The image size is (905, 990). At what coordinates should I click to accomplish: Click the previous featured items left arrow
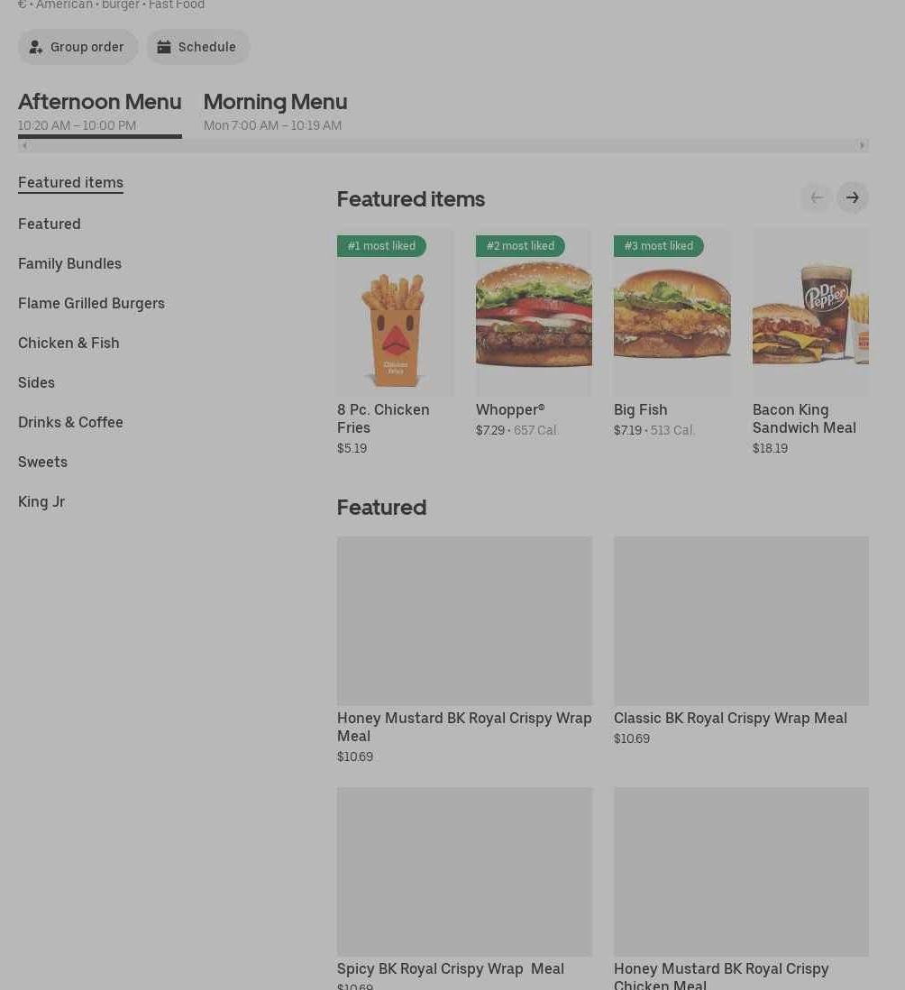pyautogui.click(x=816, y=197)
